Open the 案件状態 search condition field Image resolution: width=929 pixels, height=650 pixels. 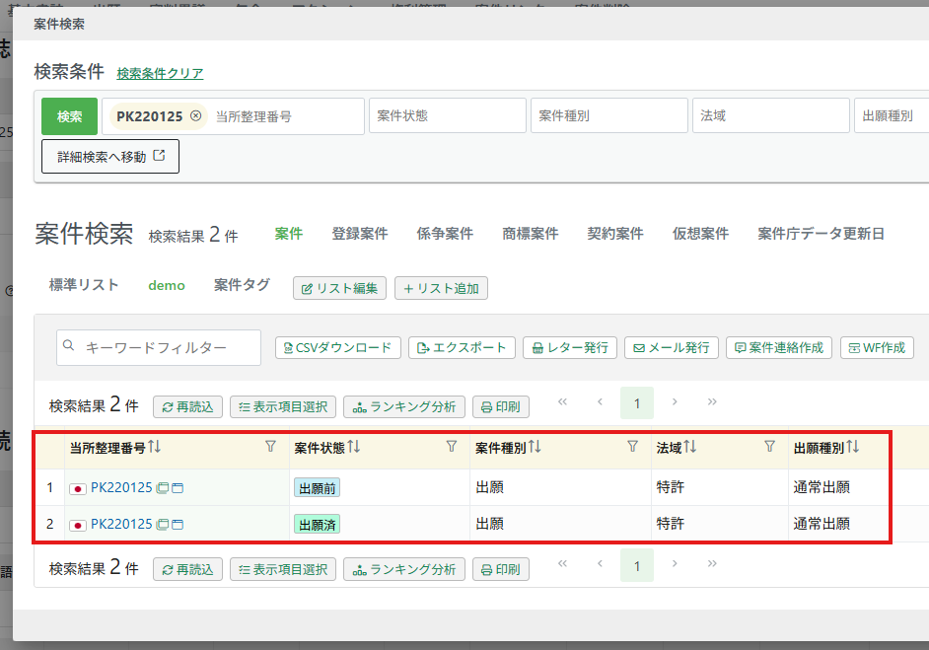(x=447, y=115)
